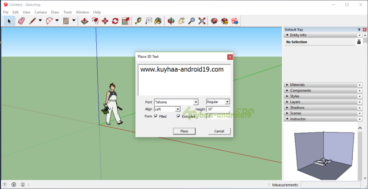Click the 3D text entry box
The width and height of the screenshot is (368, 189).
click(184, 80)
